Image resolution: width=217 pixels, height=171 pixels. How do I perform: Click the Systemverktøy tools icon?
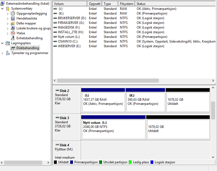[8, 9]
